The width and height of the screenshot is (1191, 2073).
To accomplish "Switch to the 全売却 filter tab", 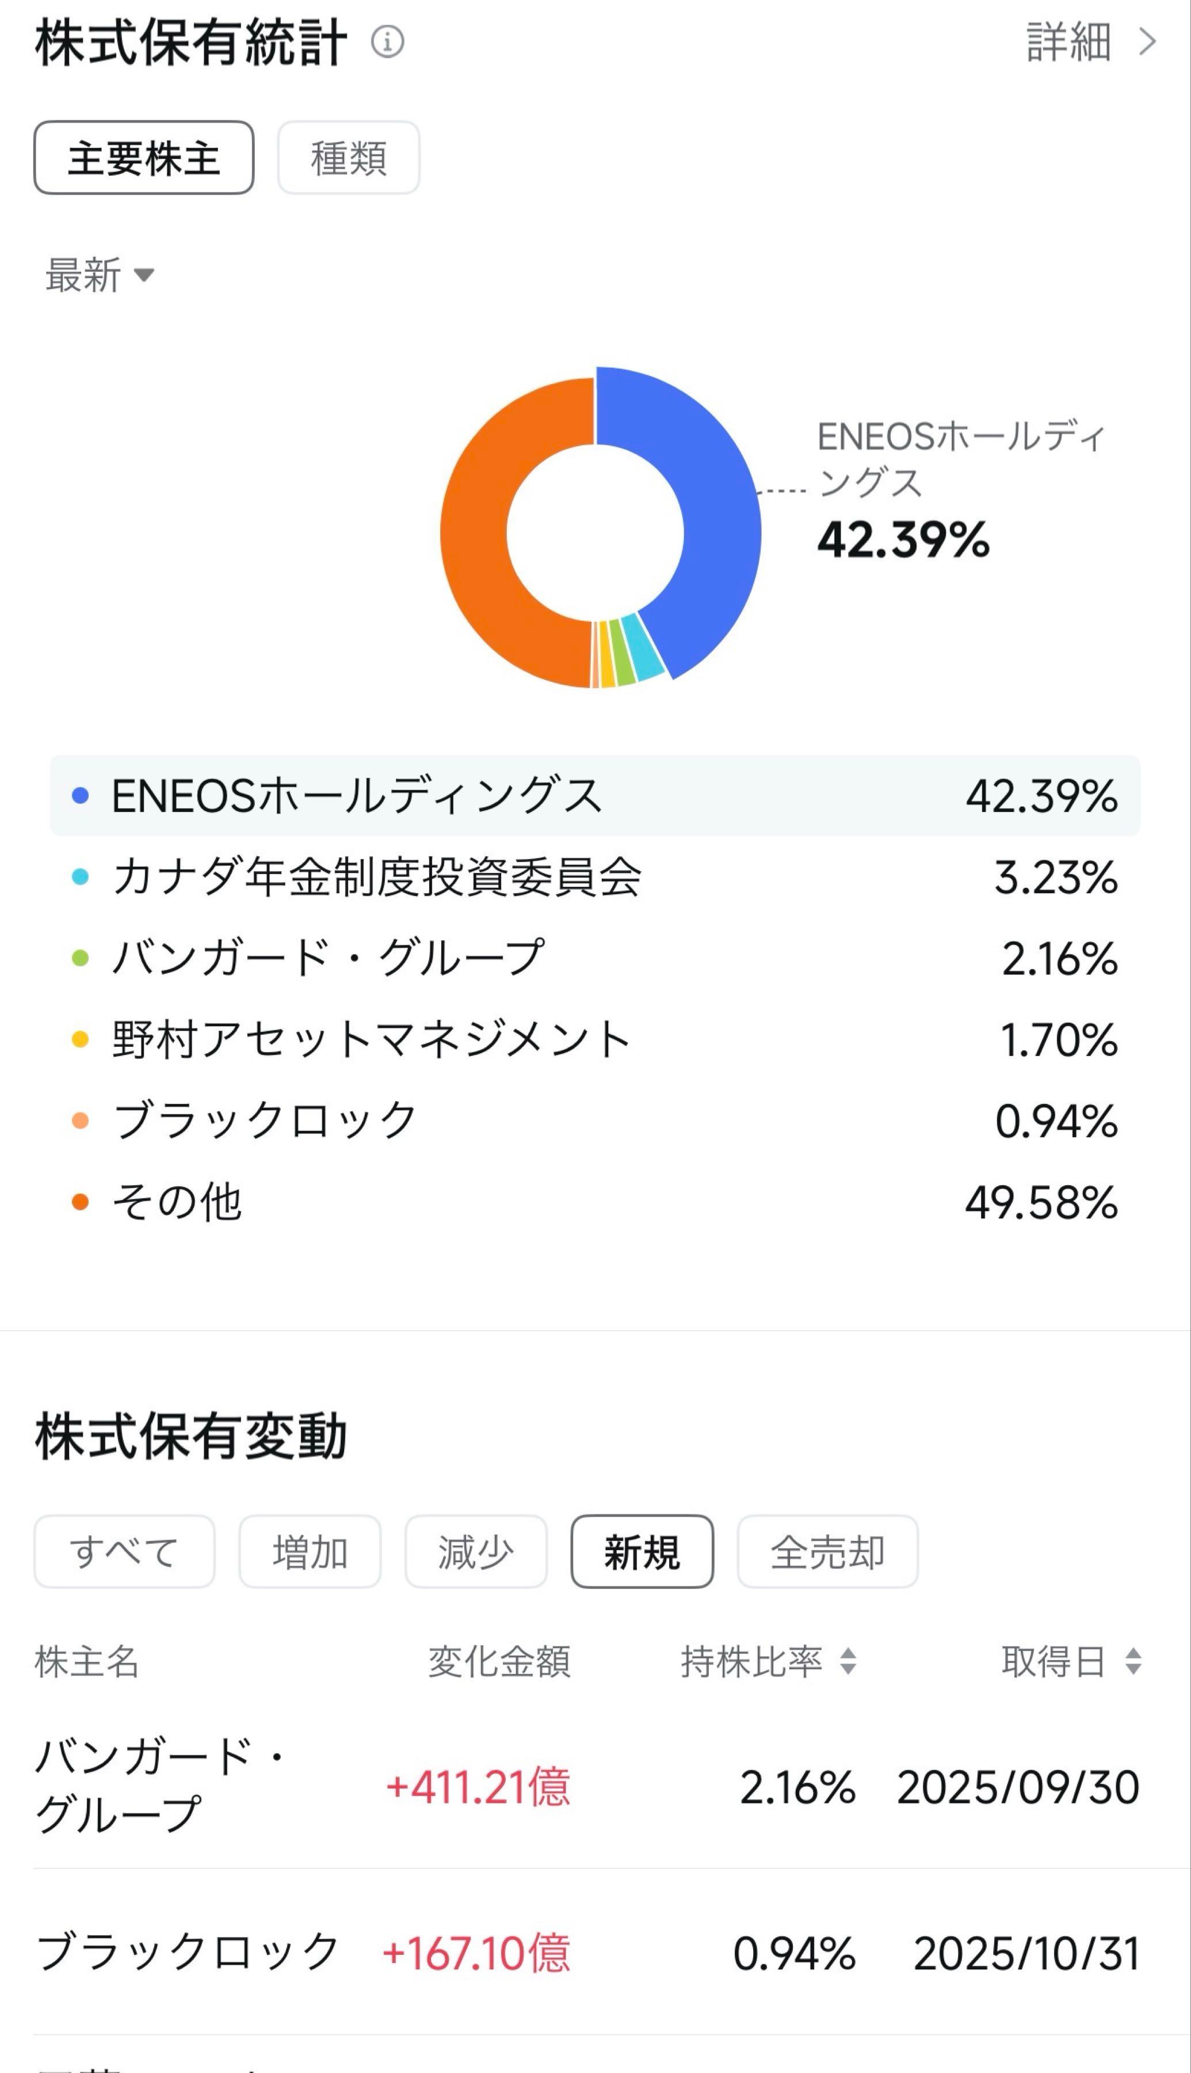I will click(827, 1551).
